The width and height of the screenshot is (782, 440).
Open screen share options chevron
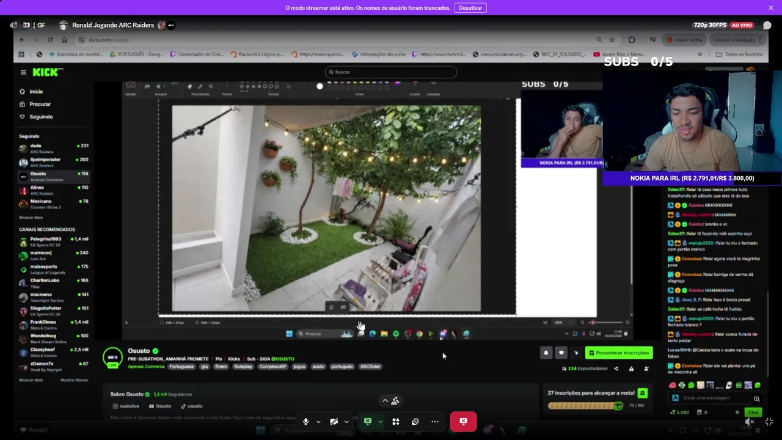[x=380, y=422]
